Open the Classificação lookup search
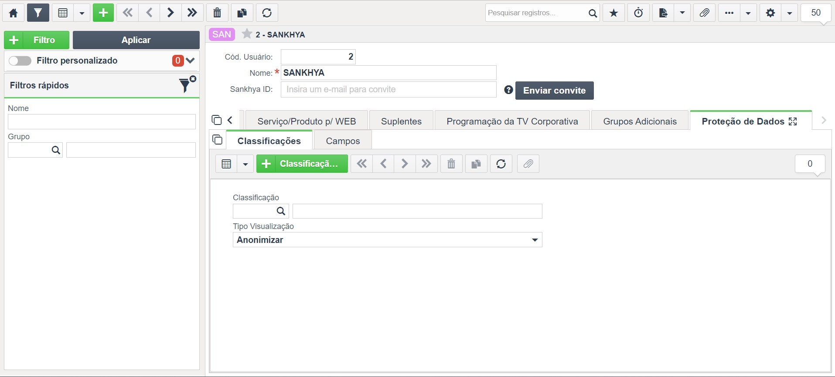 click(x=281, y=211)
